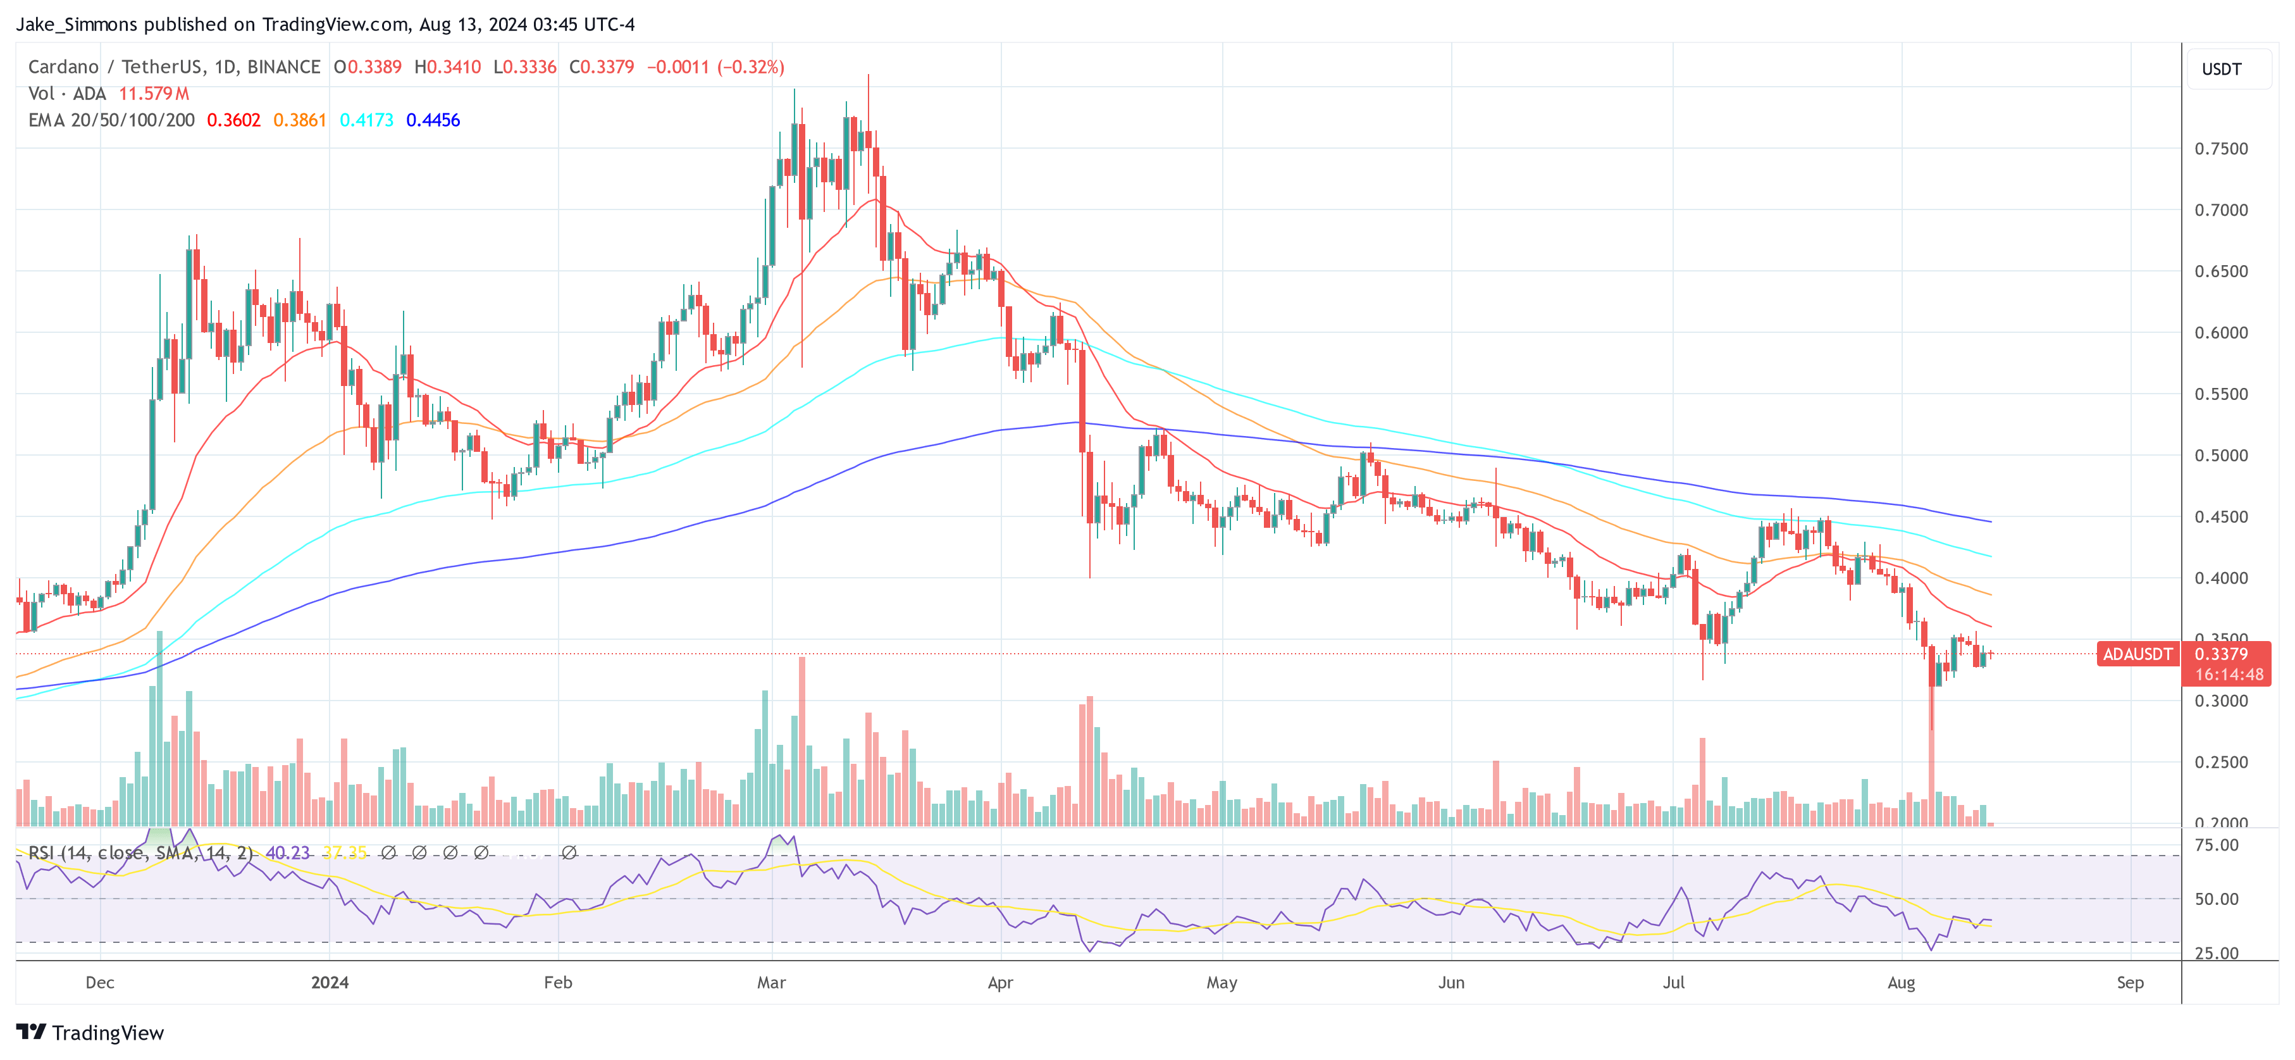Click the EMA 20/50/100/200 indicator label
Viewport: 2295px width, 1060px height.
click(x=111, y=120)
